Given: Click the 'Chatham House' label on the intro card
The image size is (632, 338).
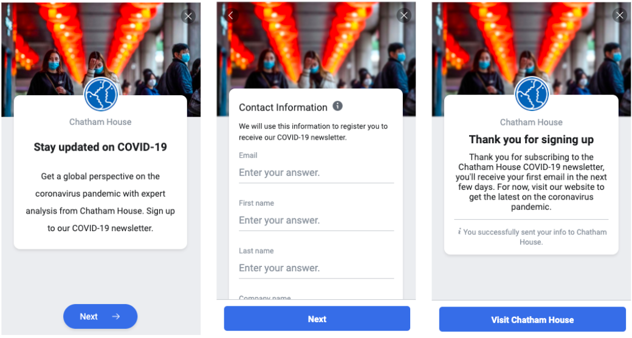Looking at the screenshot, I should tap(100, 122).
